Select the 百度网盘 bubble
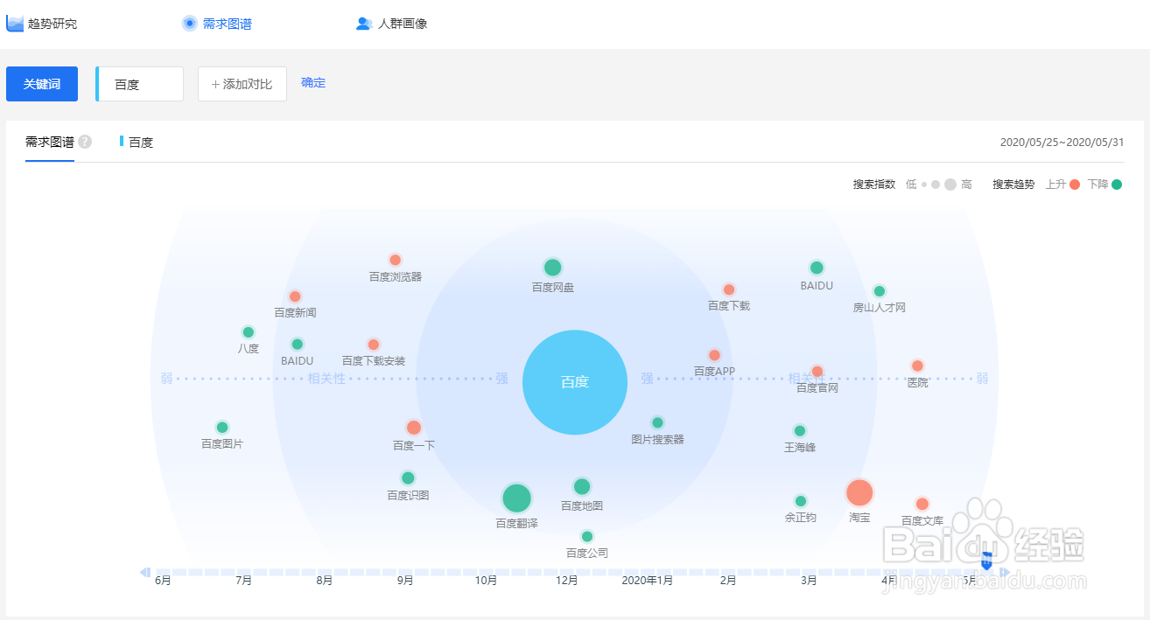Screen dimensions: 1150x620 552,268
